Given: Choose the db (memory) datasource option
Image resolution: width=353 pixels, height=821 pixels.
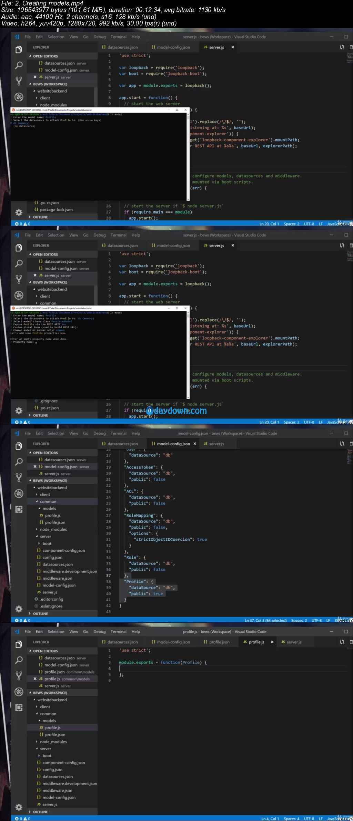Looking at the screenshot, I should 21,123.
